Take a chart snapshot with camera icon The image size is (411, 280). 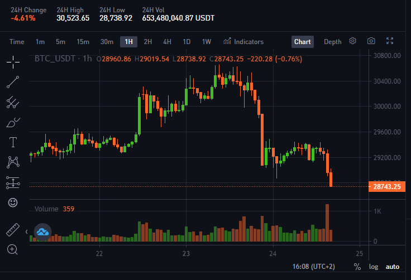point(371,41)
